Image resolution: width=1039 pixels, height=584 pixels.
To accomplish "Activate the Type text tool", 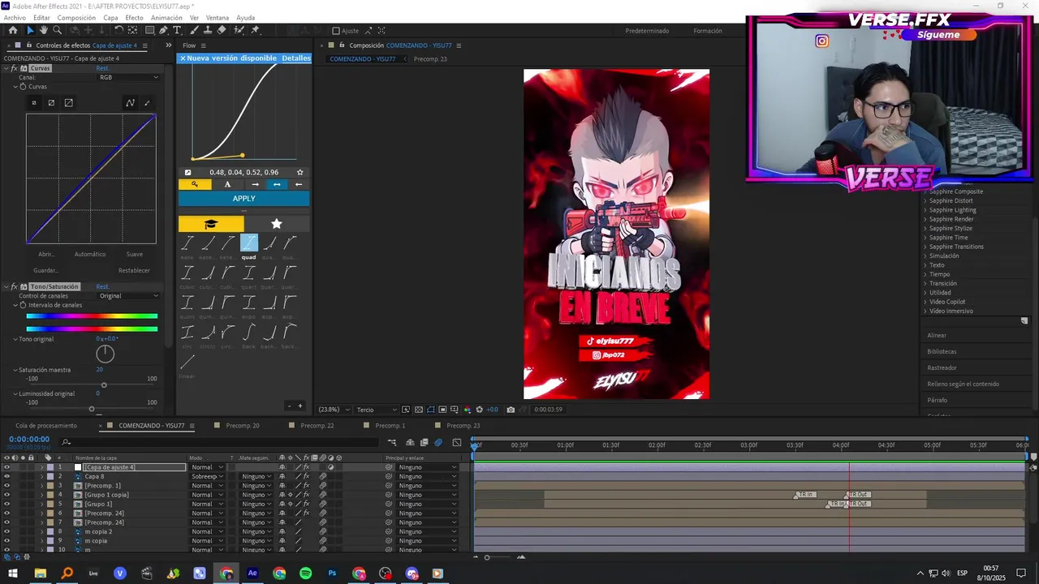I will click(x=177, y=31).
